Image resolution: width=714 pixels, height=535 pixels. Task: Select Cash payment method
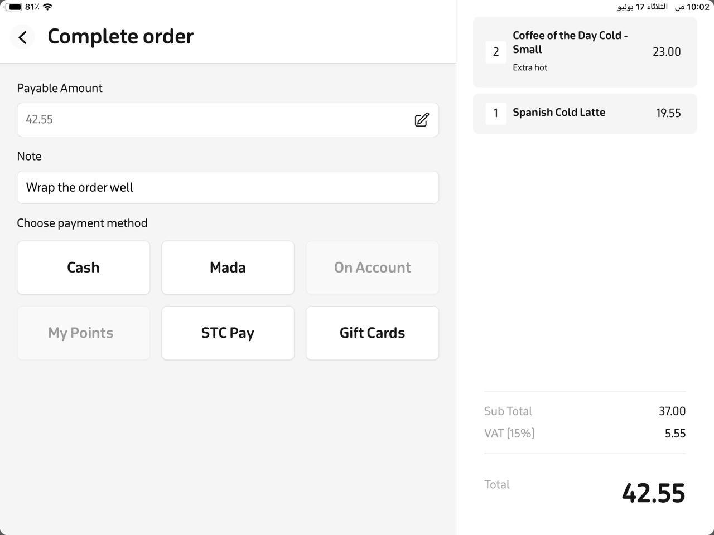84,267
